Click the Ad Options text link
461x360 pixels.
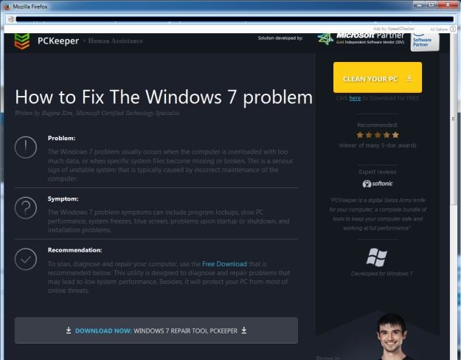pyautogui.click(x=439, y=29)
